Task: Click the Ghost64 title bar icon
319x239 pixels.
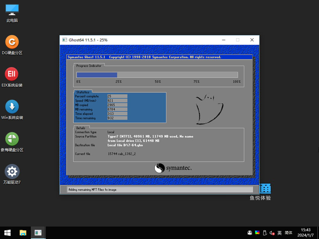Action: tap(65, 40)
